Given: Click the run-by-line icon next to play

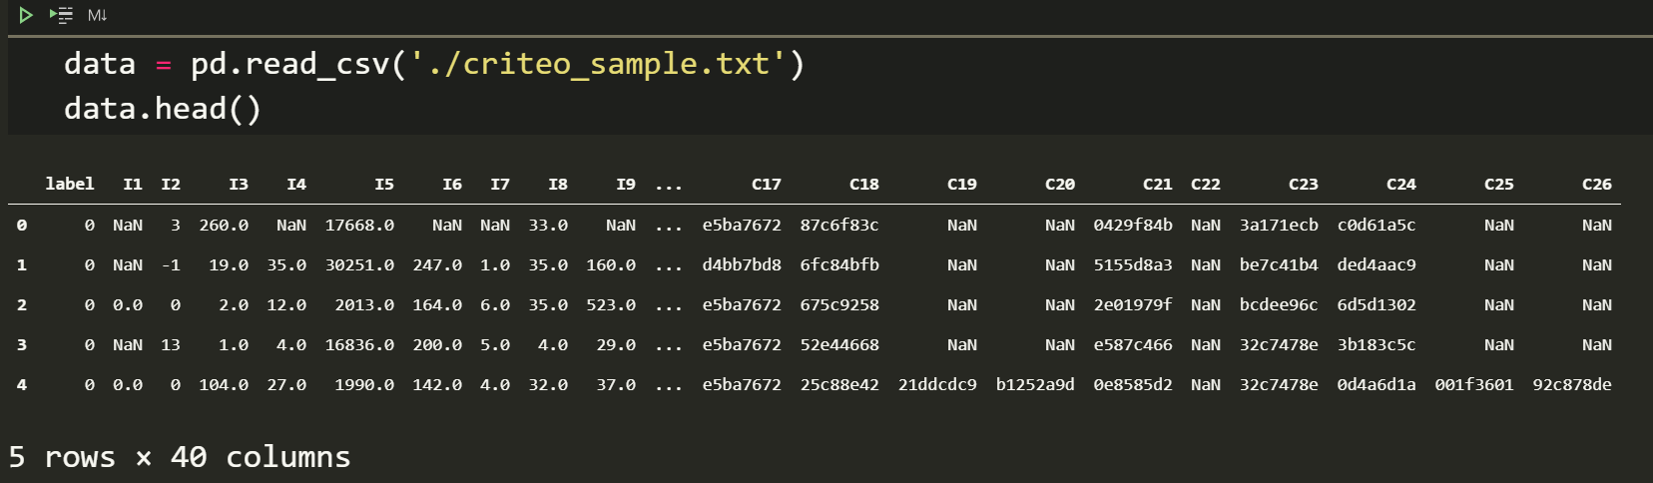Looking at the screenshot, I should click(62, 15).
